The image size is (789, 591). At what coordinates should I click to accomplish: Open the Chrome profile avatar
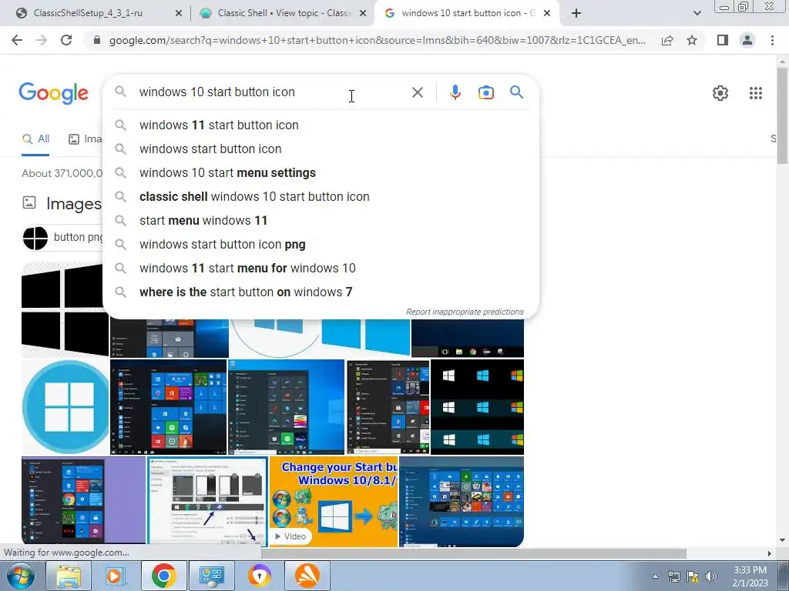coord(747,40)
